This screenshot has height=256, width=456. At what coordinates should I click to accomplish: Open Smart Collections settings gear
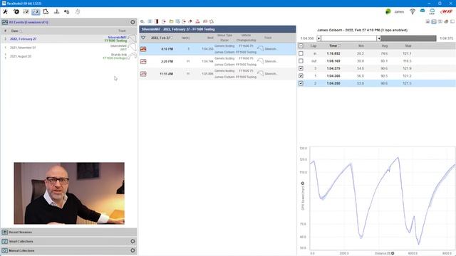(x=133, y=241)
